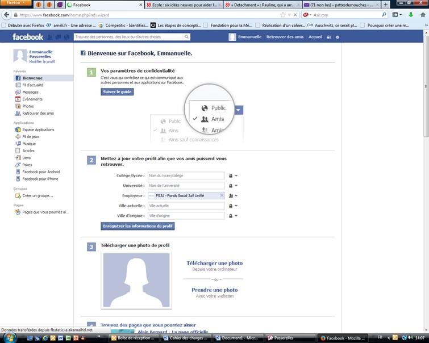Click Enregistrer les informations du profil
This screenshot has width=429, height=343.
click(138, 226)
